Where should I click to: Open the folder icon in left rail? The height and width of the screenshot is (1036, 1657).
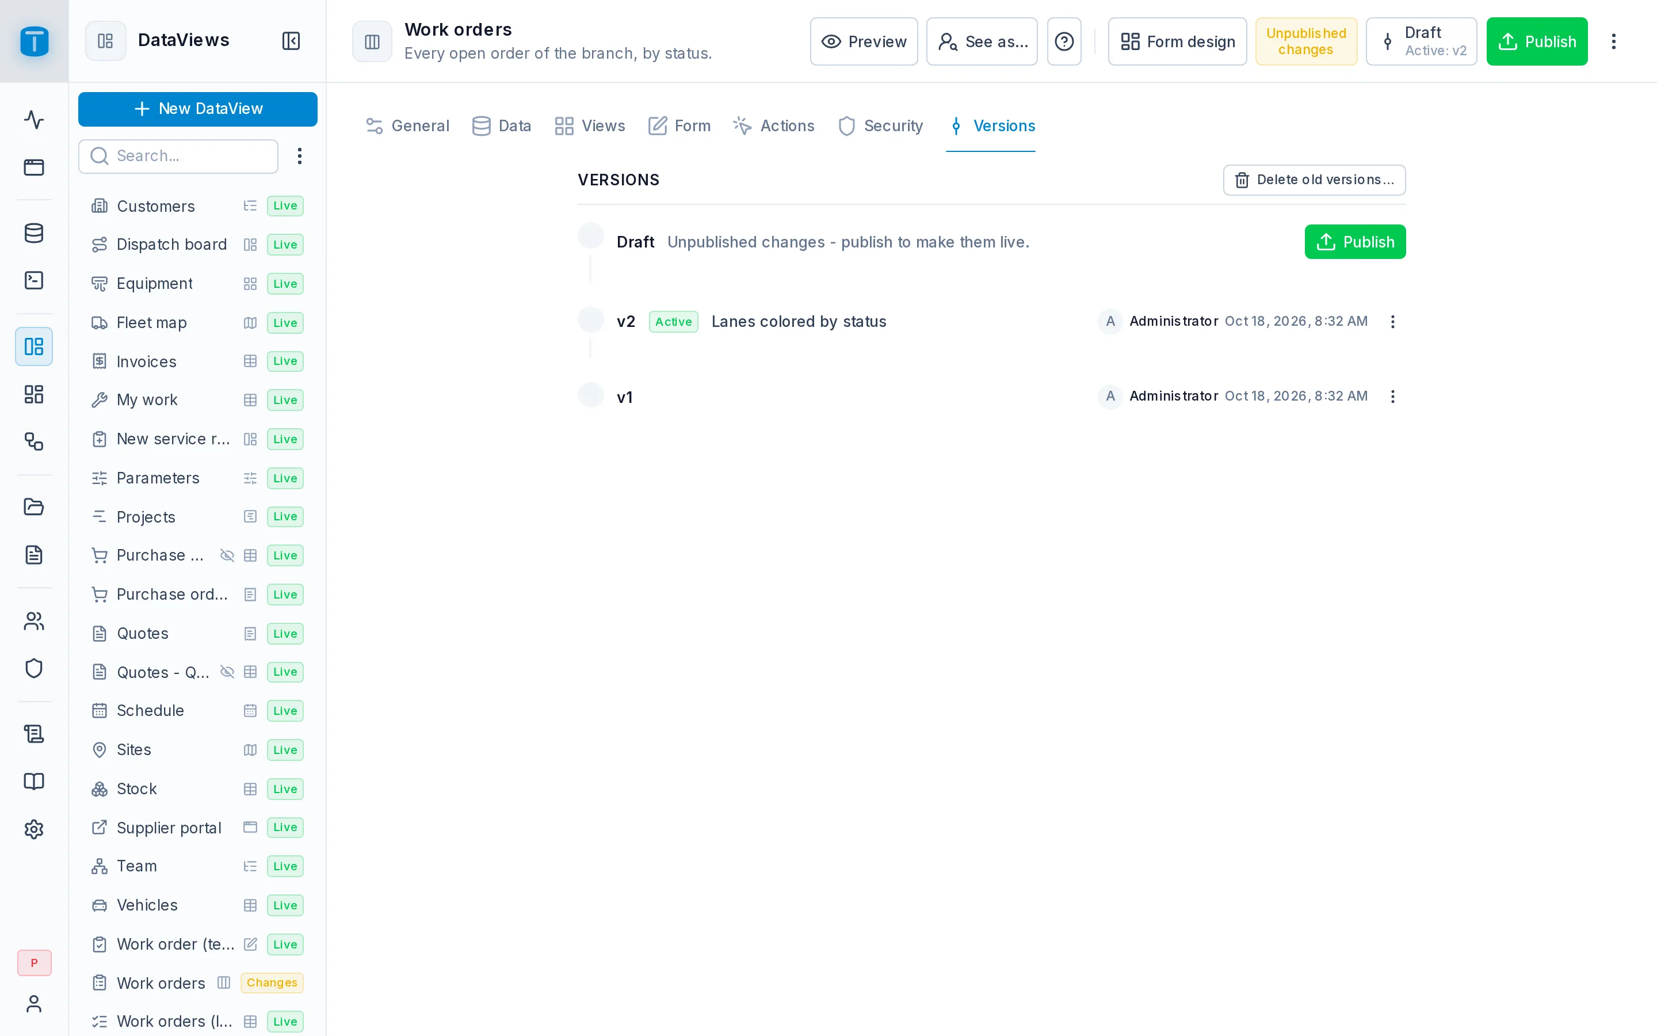pos(35,507)
